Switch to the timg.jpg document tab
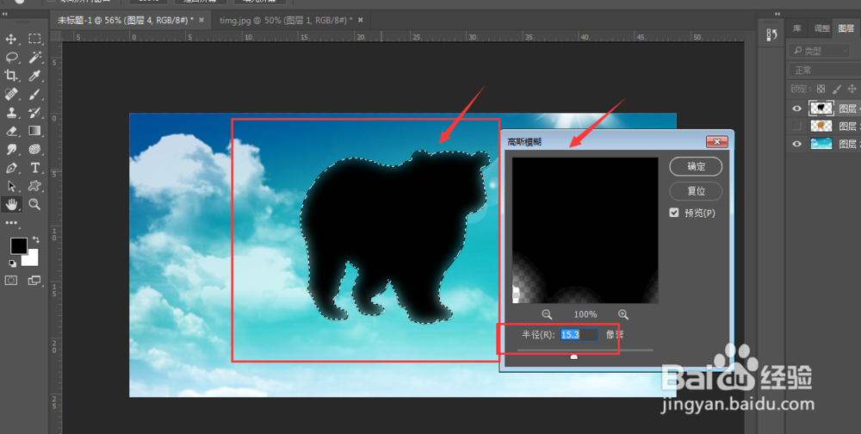861x434 pixels. tap(286, 20)
